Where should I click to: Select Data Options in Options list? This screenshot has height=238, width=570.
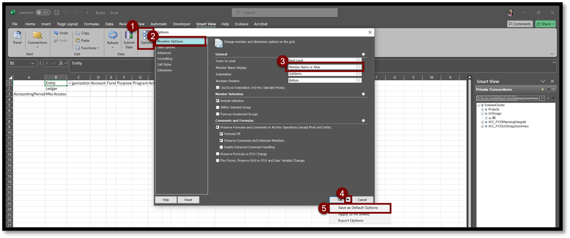coord(166,47)
